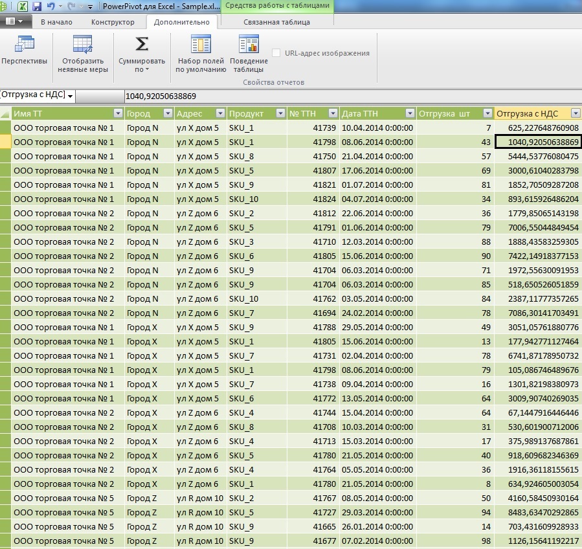Select 'ул R дом 10' in ТТН 41665 row
The height and width of the screenshot is (549, 582).
[x=201, y=527]
